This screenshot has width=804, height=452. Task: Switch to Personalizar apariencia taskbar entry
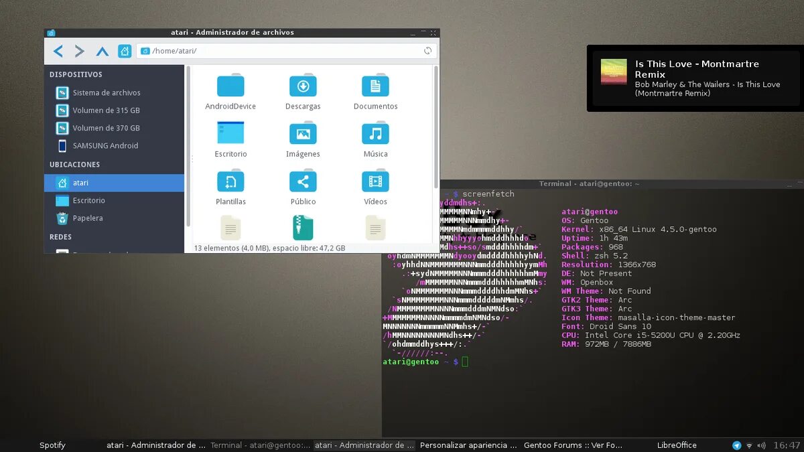pos(468,445)
